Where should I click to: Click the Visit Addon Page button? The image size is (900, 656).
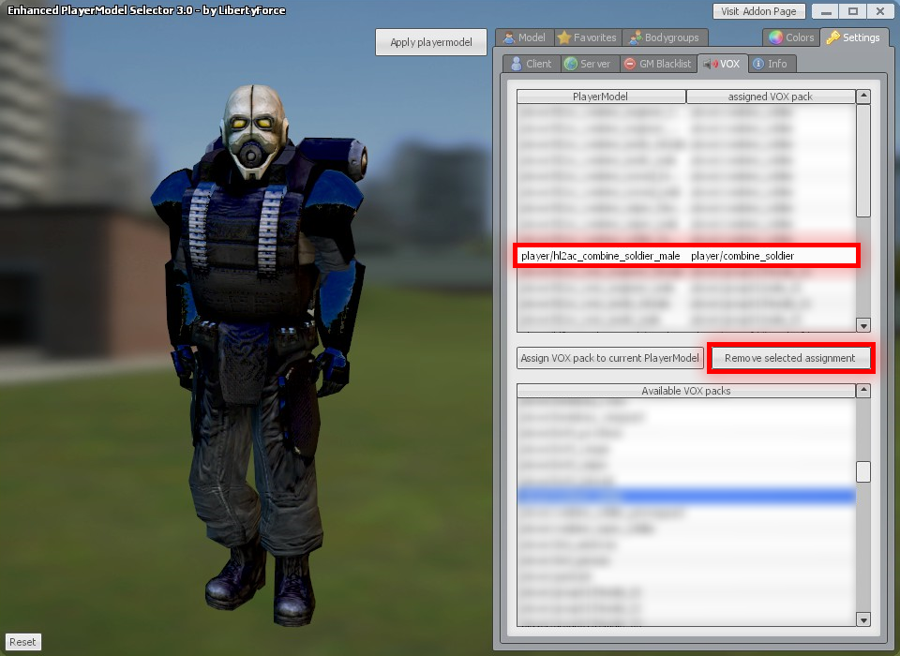pyautogui.click(x=758, y=11)
